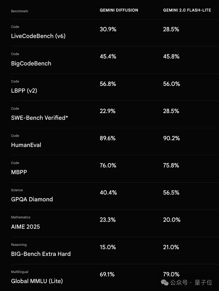This screenshot has width=219, height=291.
Task: Select the Gemini 2.0 Flash-Lite column header
Action: tap(187, 10)
